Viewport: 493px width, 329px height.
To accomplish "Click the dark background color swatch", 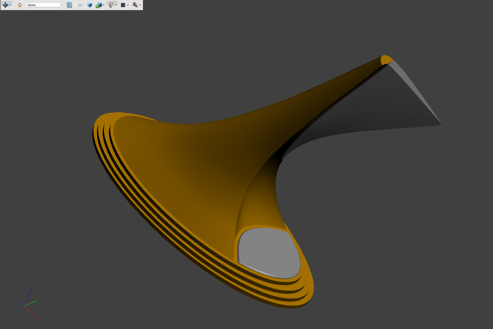I will [x=123, y=5].
